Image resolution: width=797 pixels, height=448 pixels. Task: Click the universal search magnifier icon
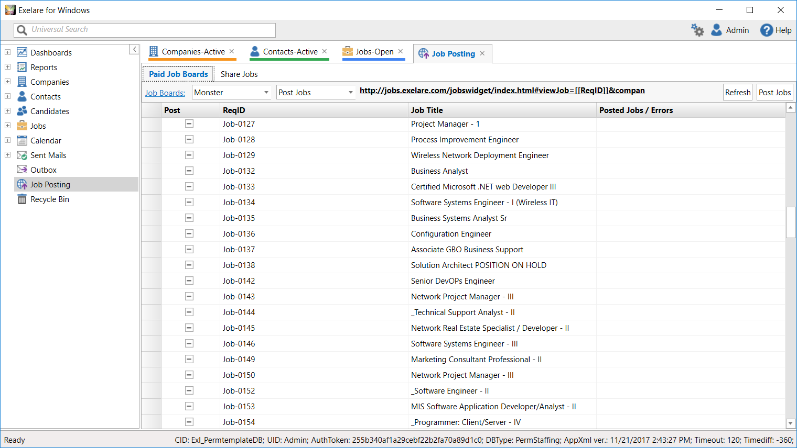tap(22, 30)
